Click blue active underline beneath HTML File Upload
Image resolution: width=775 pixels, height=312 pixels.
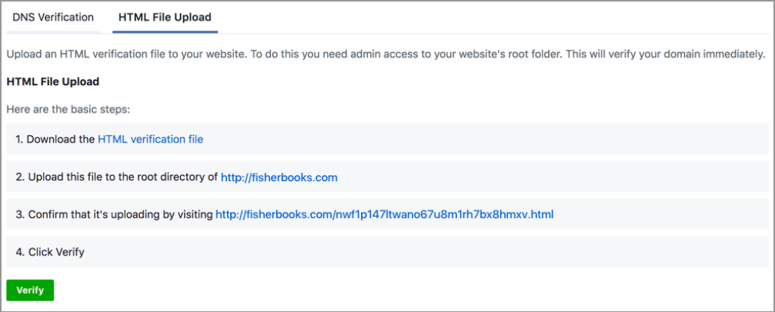click(165, 32)
